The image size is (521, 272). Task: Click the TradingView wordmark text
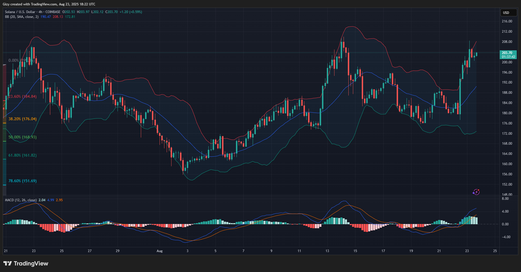point(31,263)
